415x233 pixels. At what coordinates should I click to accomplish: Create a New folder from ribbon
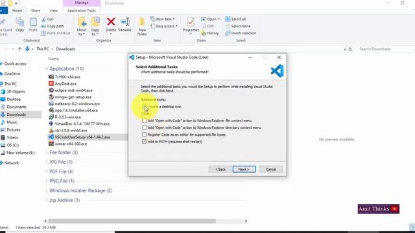tap(142, 27)
